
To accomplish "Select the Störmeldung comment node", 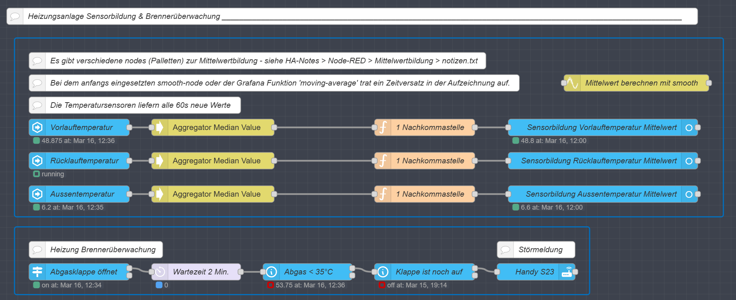I will (540, 250).
